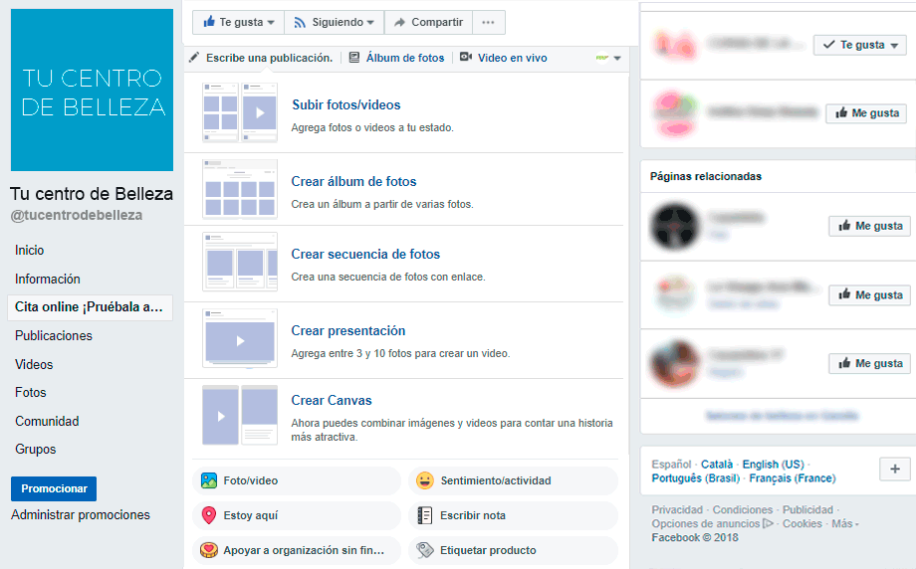The width and height of the screenshot is (916, 569).
Task: Switch language to English (US)
Action: click(774, 465)
